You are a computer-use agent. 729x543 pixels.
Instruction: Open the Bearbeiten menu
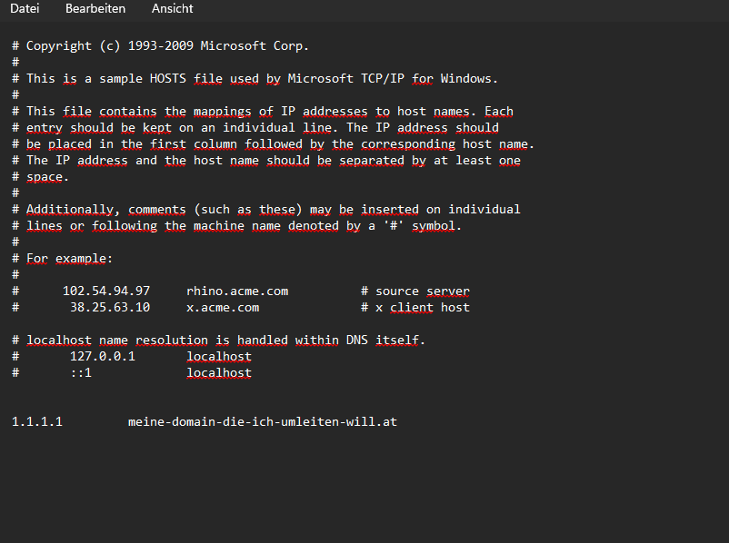coord(95,8)
